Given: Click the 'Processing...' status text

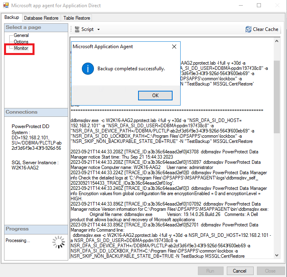Looking at the screenshot, I should coord(18,240).
